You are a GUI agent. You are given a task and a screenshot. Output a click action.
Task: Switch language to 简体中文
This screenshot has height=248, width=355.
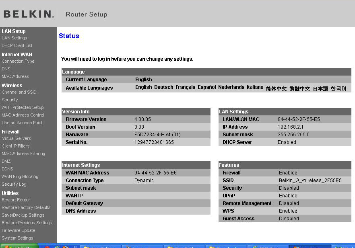pos(276,88)
